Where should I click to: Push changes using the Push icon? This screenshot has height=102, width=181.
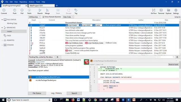click(14, 11)
